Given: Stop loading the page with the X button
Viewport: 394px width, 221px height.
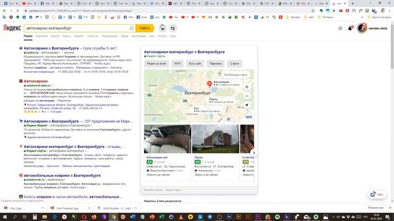Looking at the screenshot, I should [18, 11].
